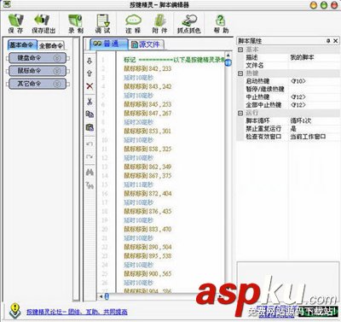Collapse the 运行 property section
Image resolution: width=341 pixels, height=322 pixels.
[x=240, y=113]
